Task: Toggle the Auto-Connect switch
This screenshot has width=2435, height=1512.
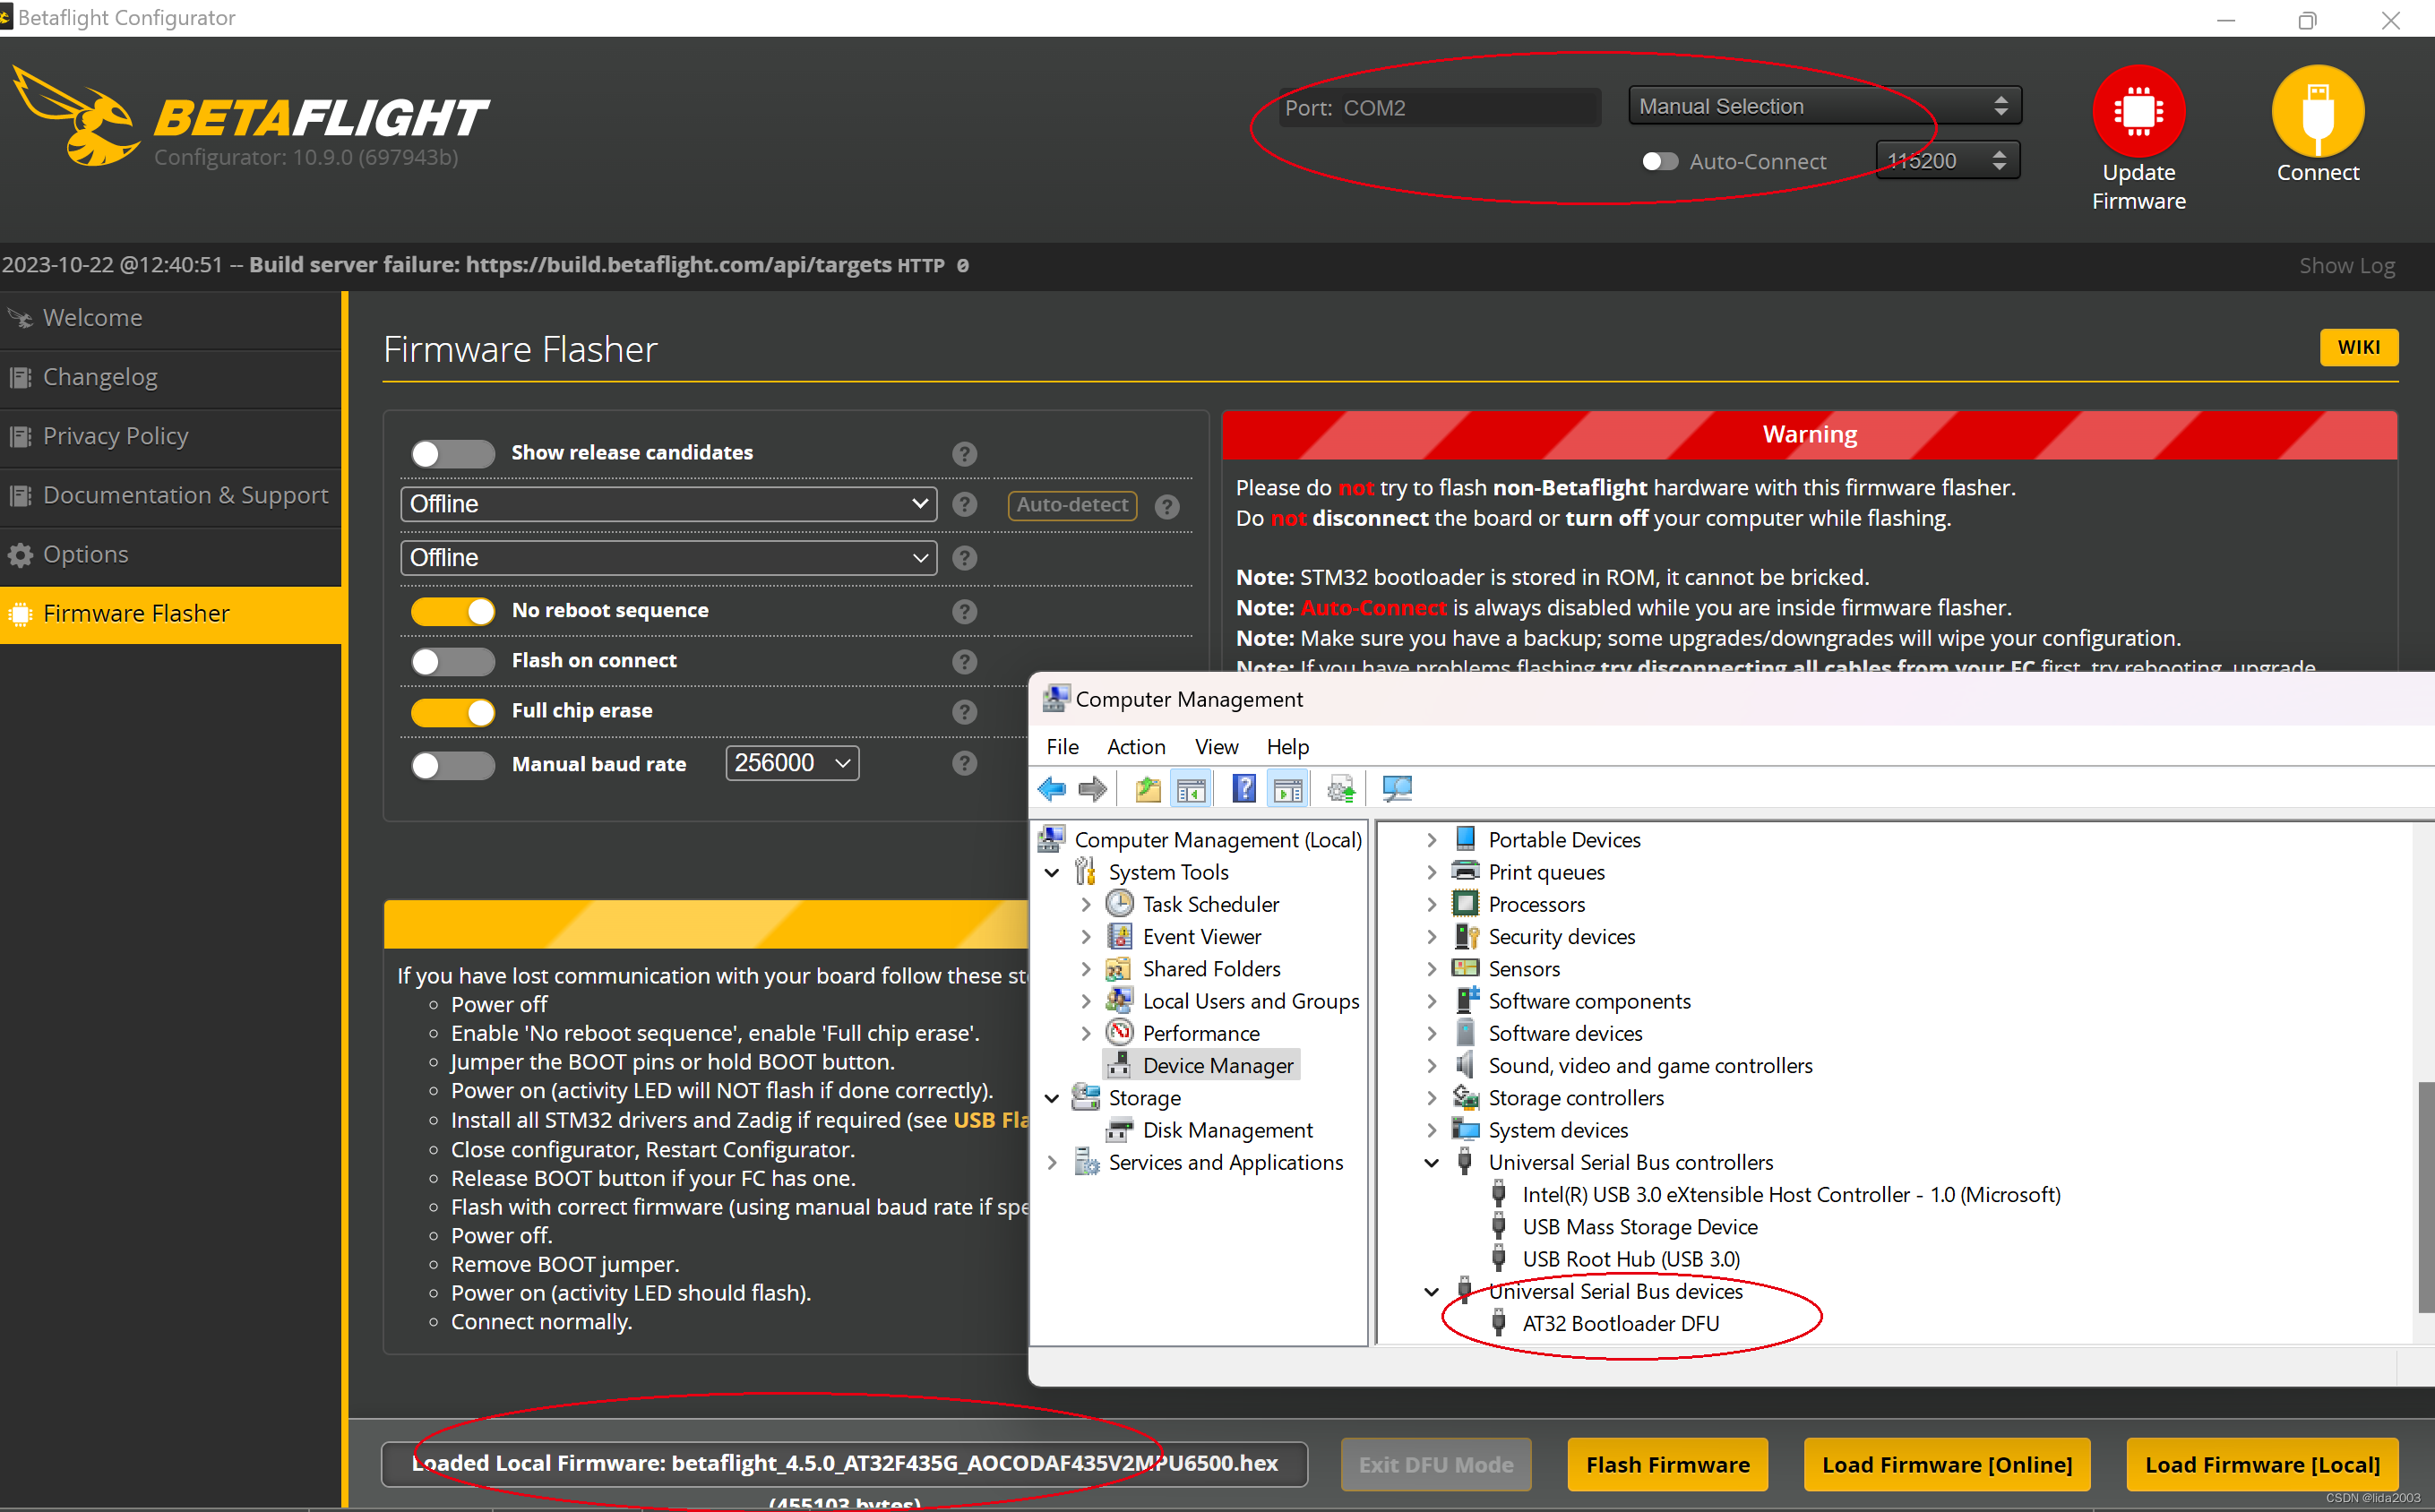Action: click(x=1660, y=162)
